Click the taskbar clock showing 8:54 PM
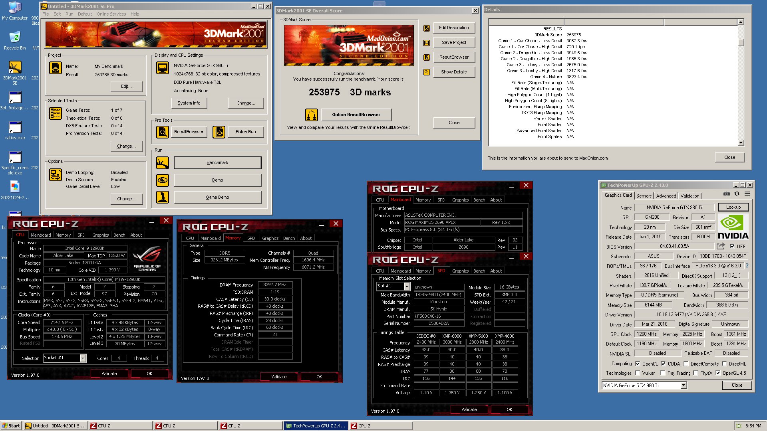 [753, 426]
